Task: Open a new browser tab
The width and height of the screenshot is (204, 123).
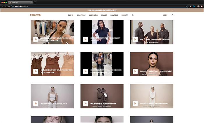Action: point(35,3)
